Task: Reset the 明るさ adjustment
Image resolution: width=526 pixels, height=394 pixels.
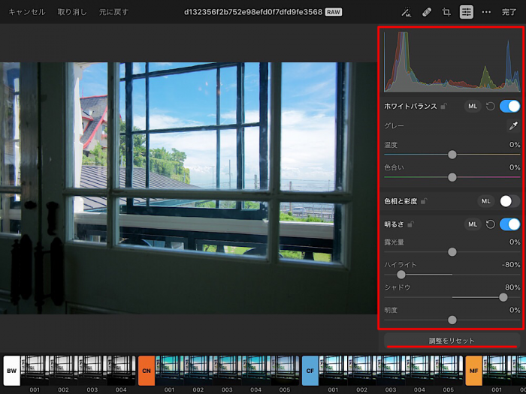Action: (x=491, y=224)
